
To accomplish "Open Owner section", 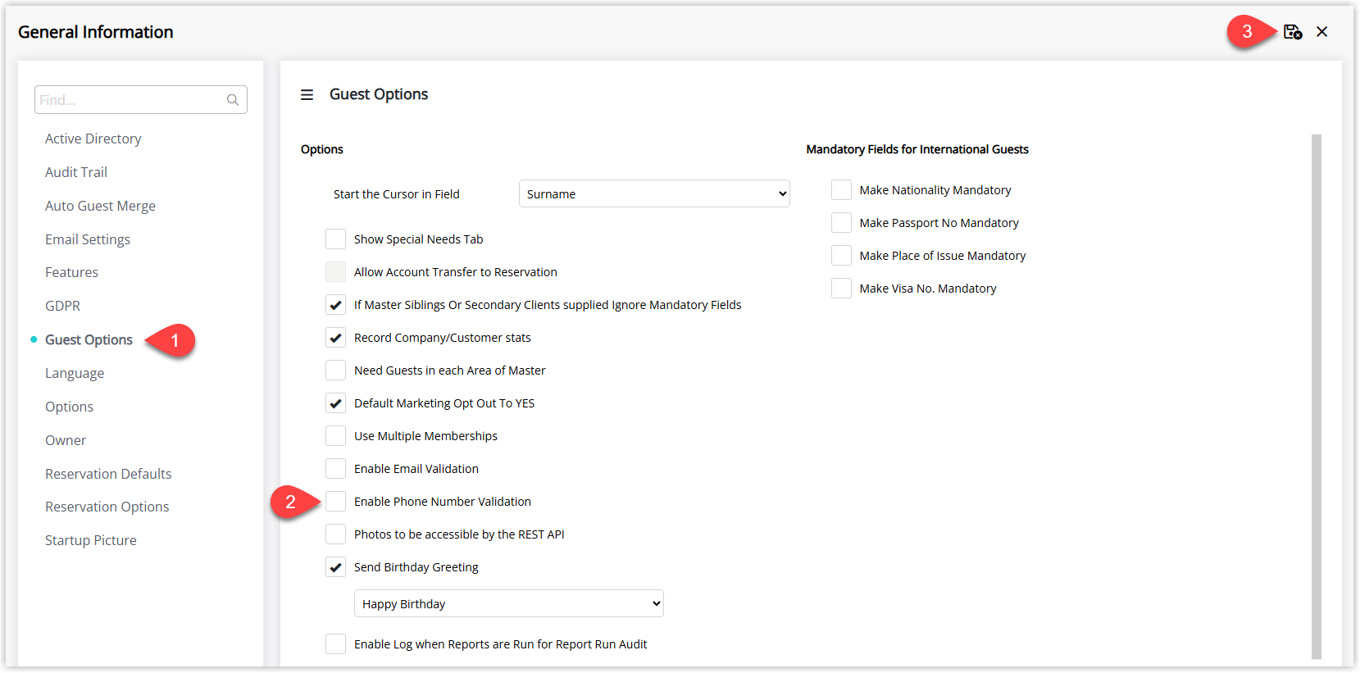I will click(x=66, y=440).
